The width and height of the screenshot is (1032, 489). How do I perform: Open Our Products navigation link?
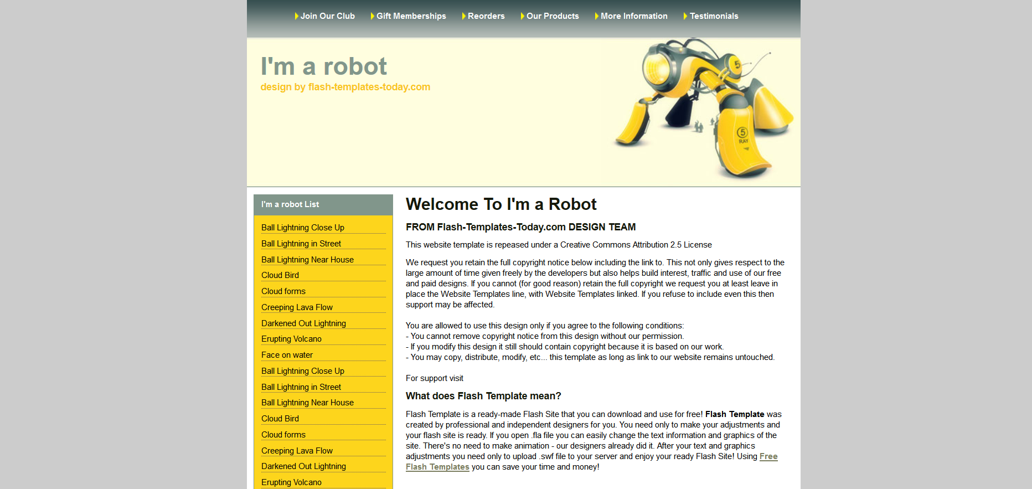(x=552, y=16)
